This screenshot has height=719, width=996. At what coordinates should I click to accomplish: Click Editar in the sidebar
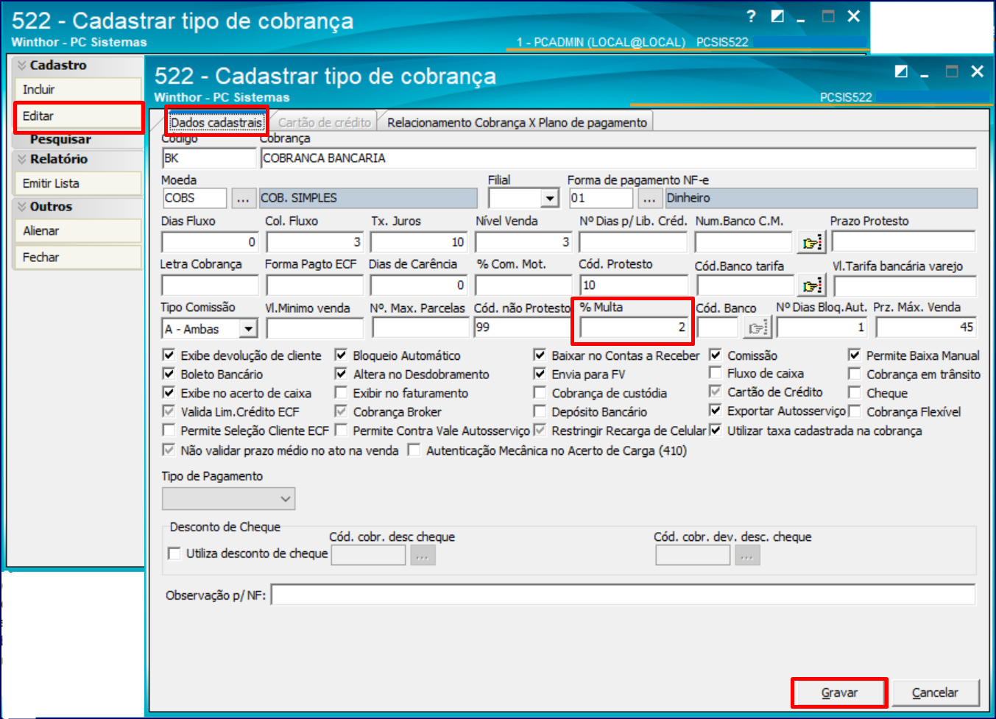point(78,116)
